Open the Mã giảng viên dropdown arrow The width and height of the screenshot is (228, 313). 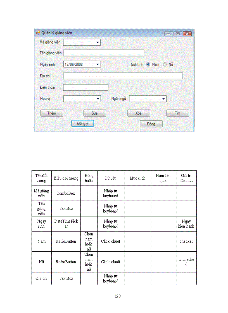tap(98, 42)
